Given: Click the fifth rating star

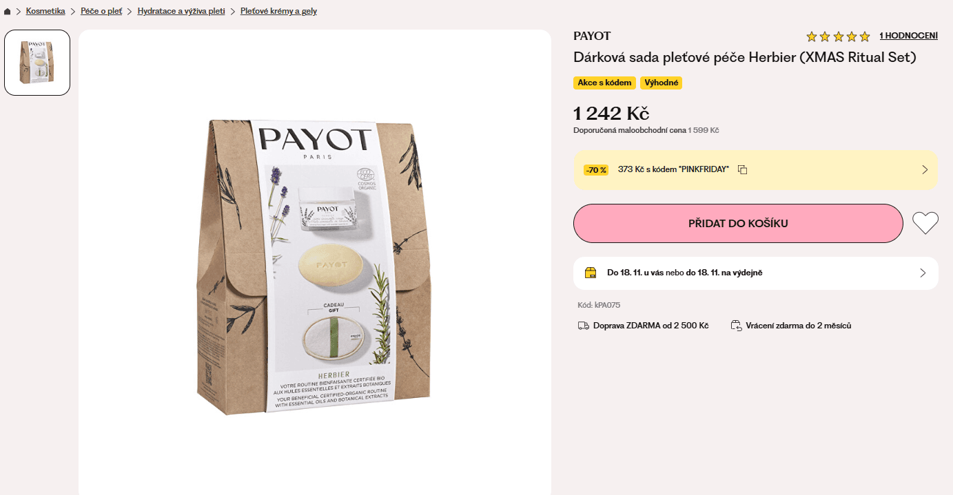Looking at the screenshot, I should tap(865, 36).
